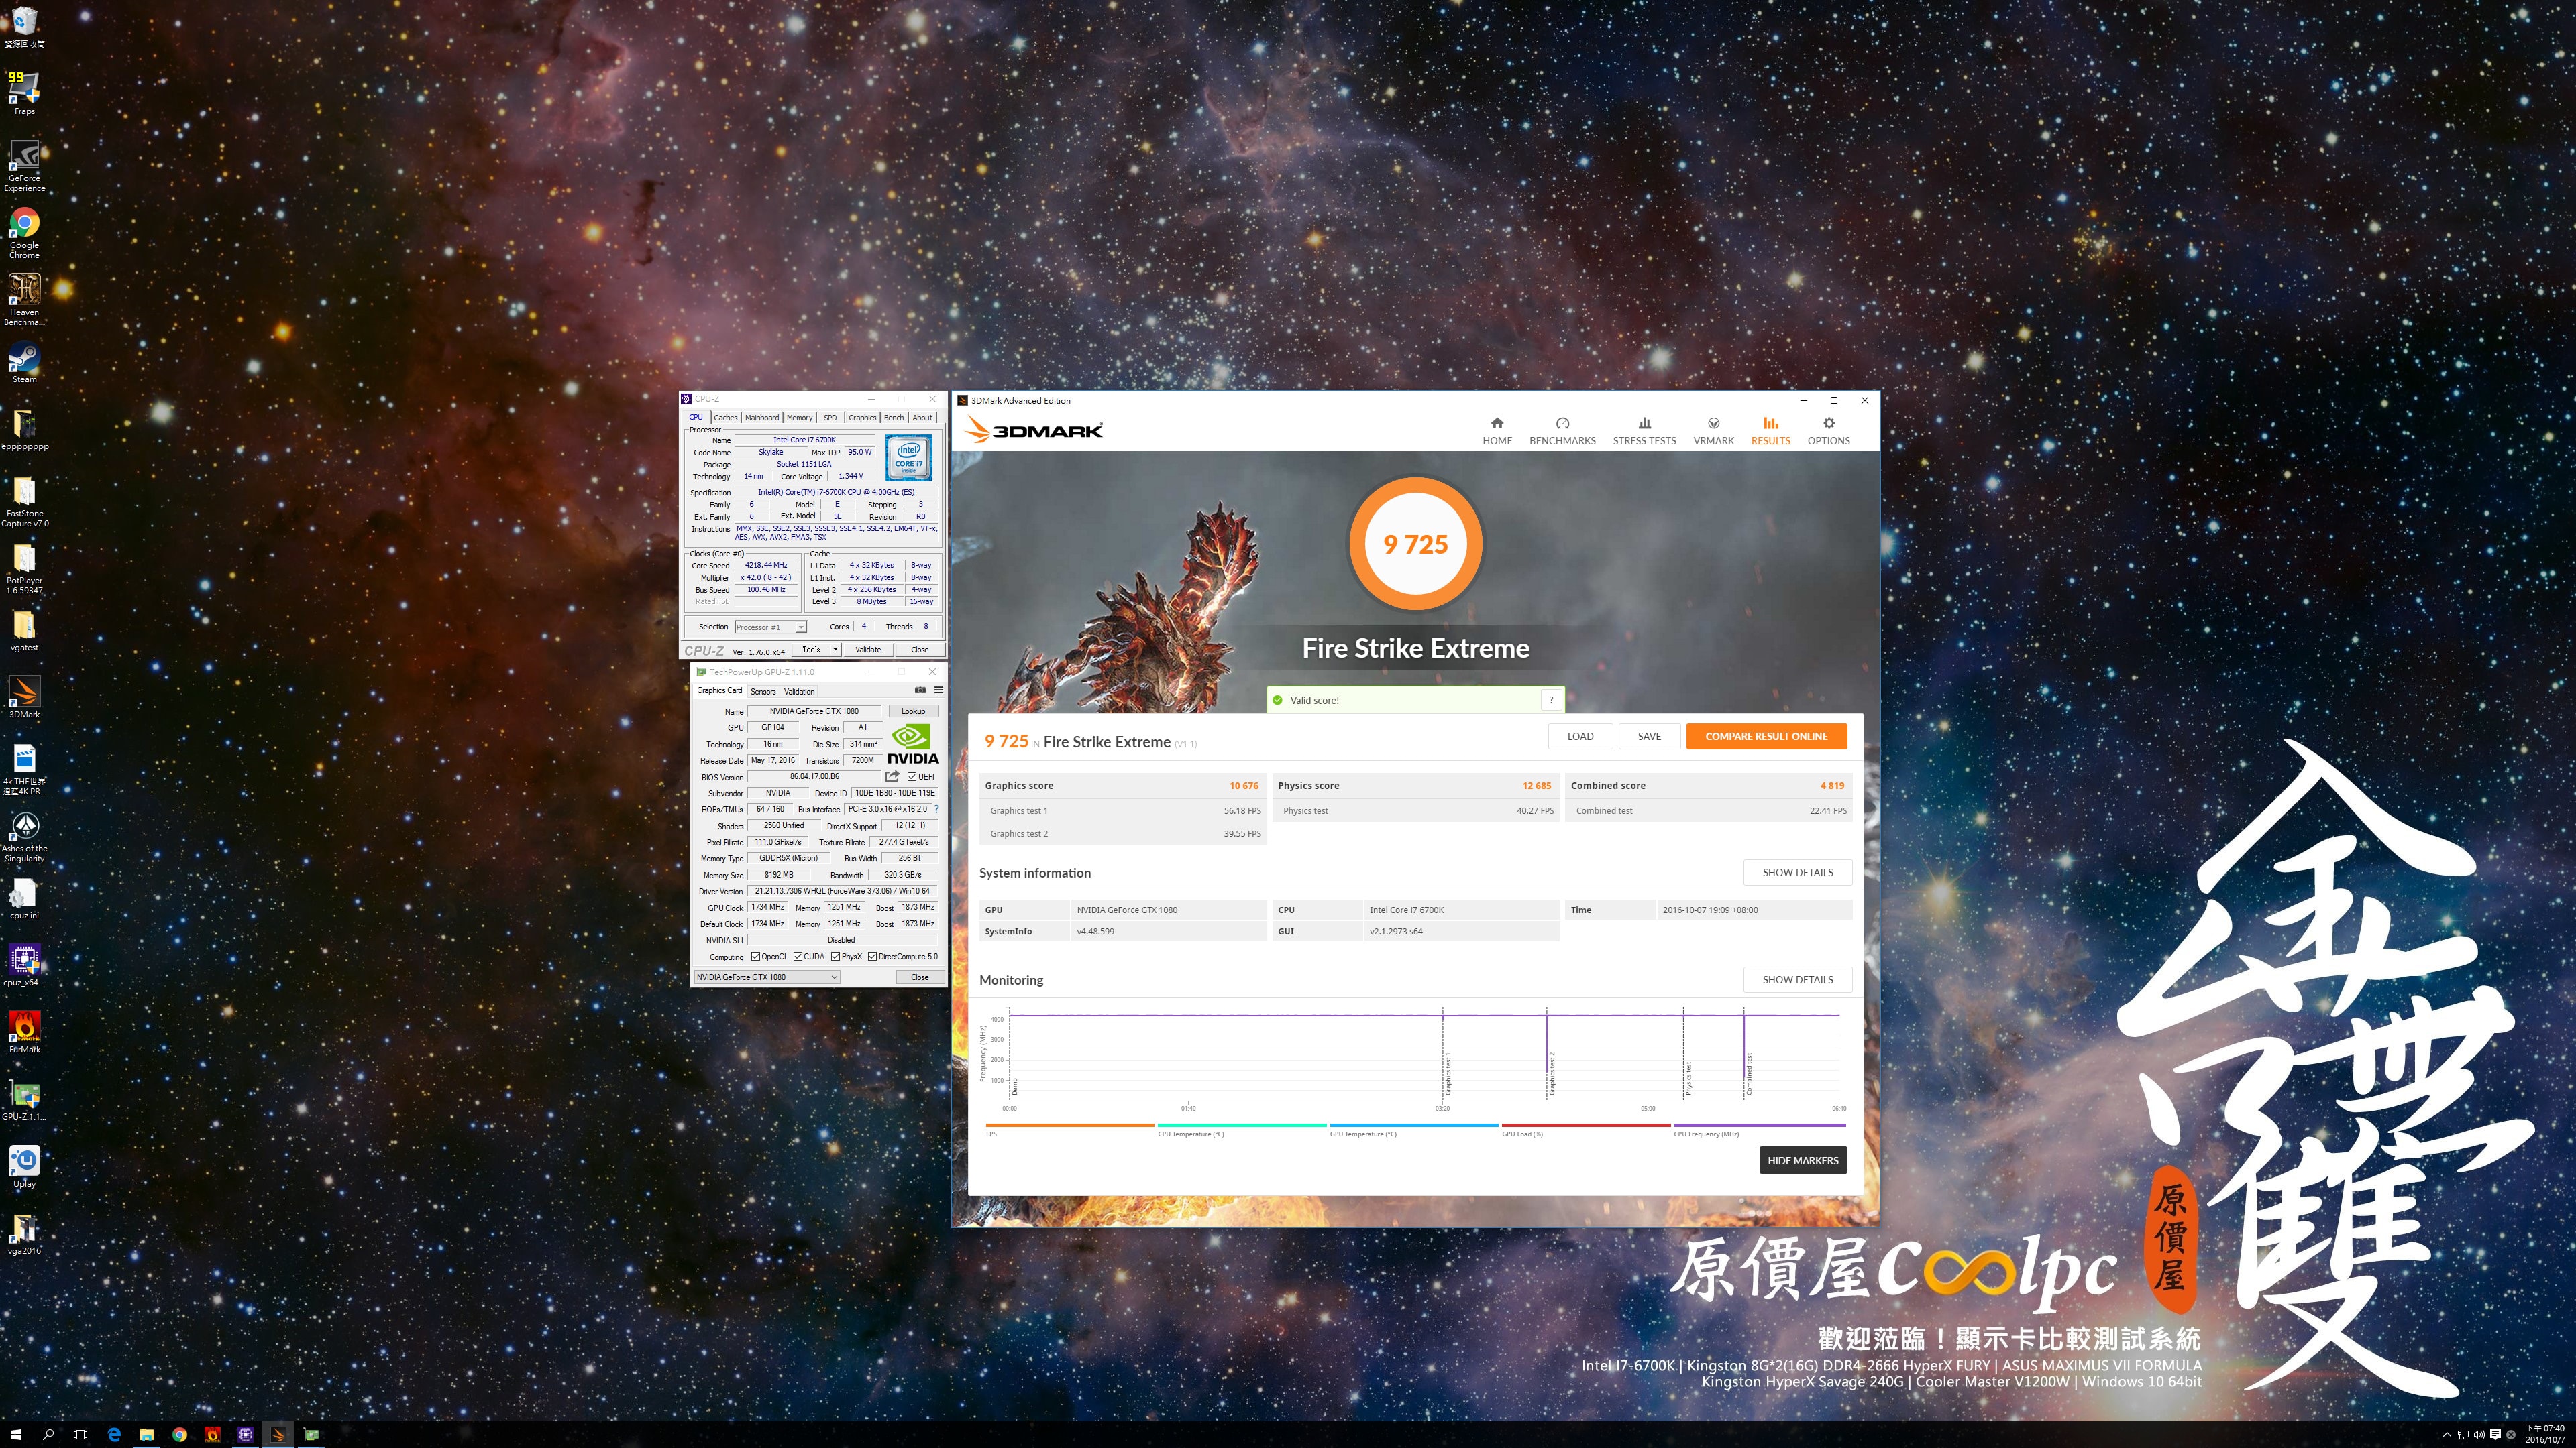Image resolution: width=2576 pixels, height=1448 pixels.
Task: Show hidden system tray icons
Action: (2446, 1435)
